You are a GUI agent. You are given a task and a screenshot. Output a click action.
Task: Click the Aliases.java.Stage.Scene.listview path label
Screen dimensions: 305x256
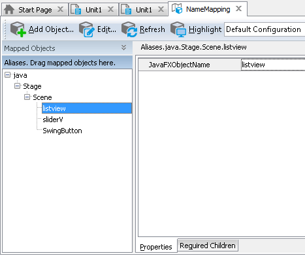(193, 47)
